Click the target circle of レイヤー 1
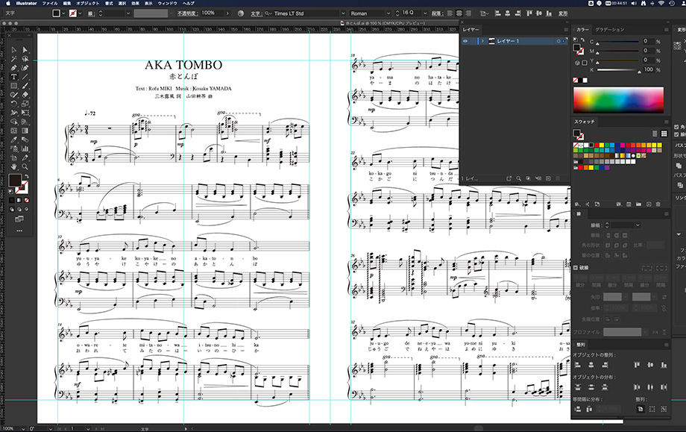Screen dimensions: 686x432 (558, 41)
